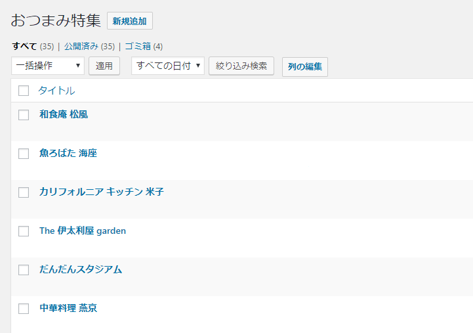Click the 列の編集 button
Image resolution: width=473 pixels, height=333 pixels.
(x=304, y=66)
